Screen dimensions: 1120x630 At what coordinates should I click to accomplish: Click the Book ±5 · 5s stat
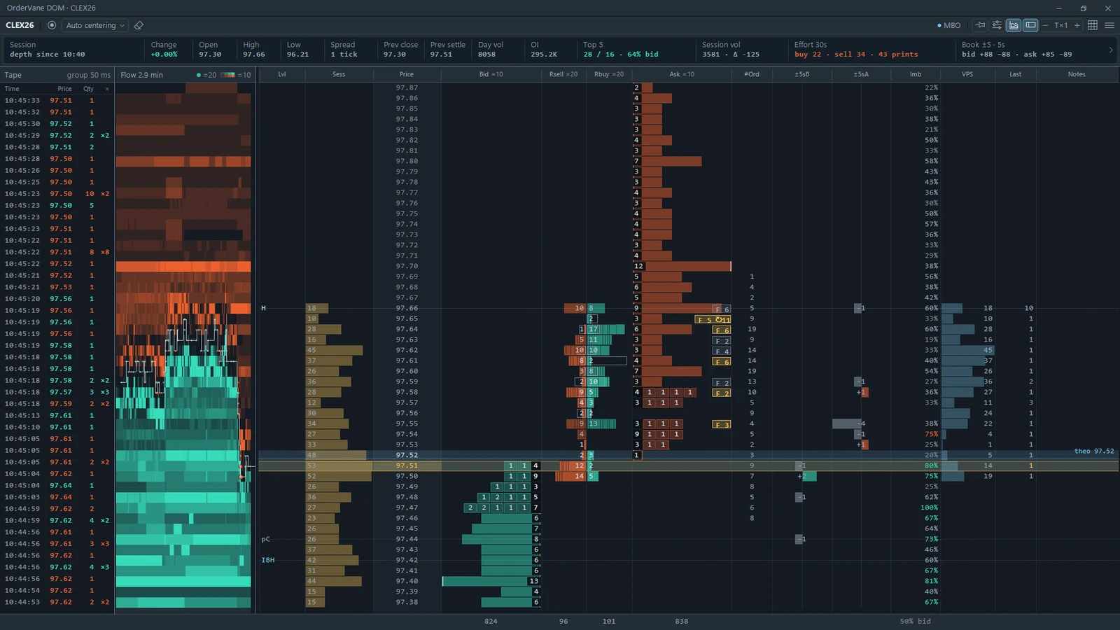[x=1017, y=50]
